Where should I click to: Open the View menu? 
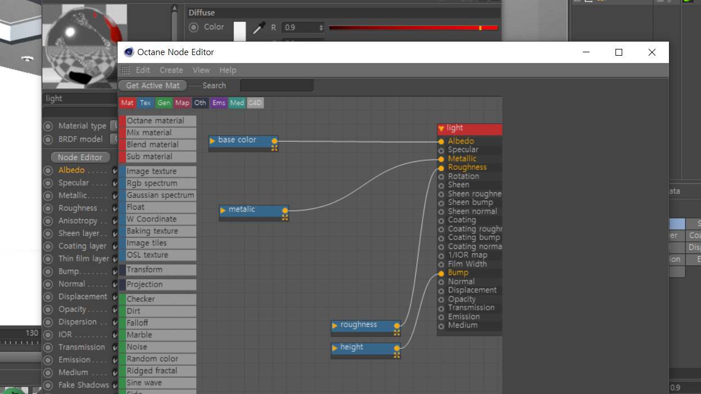point(201,70)
